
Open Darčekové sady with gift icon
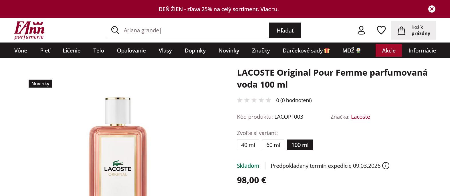[x=306, y=50]
